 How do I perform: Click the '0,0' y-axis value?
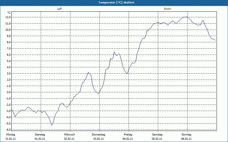tap(9, 92)
